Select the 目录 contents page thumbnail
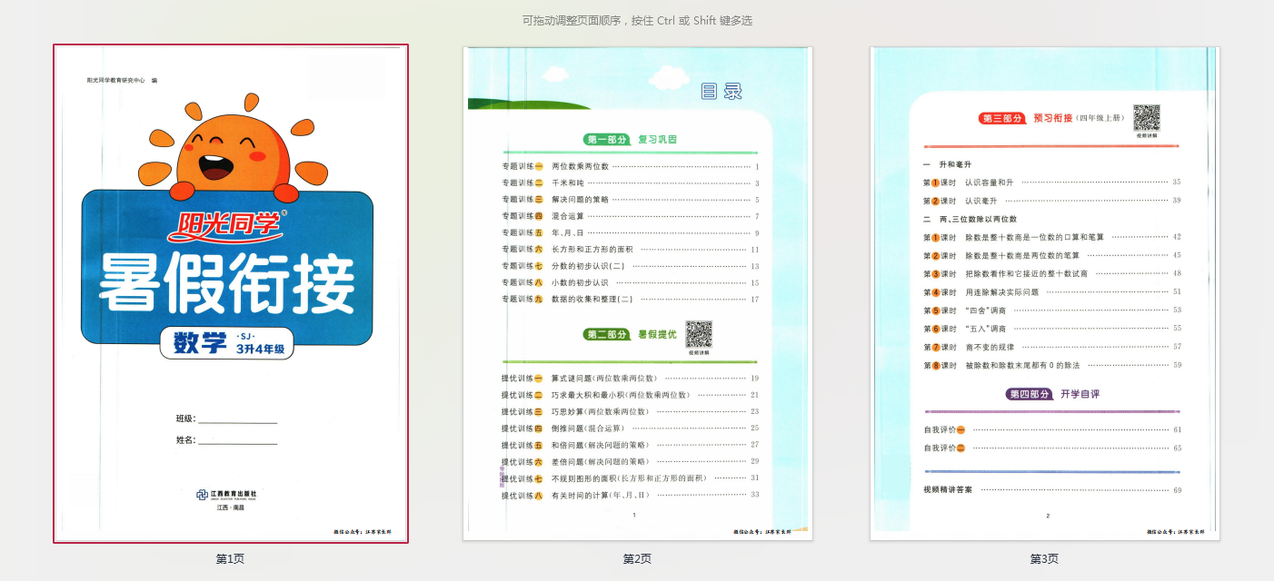This screenshot has width=1274, height=581. tap(638, 293)
